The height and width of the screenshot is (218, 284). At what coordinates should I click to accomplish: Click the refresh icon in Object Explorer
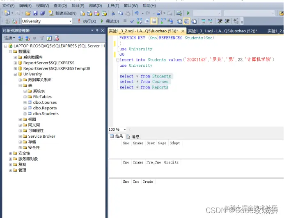(x=49, y=38)
